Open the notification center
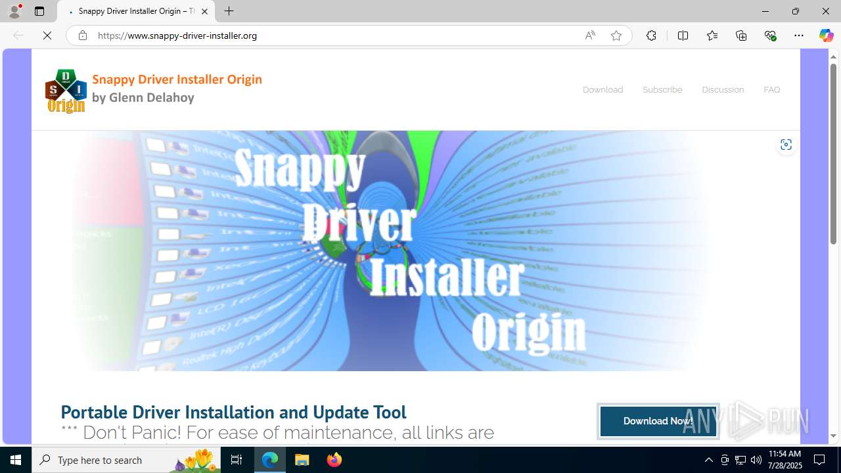The height and width of the screenshot is (473, 841). pyautogui.click(x=820, y=460)
